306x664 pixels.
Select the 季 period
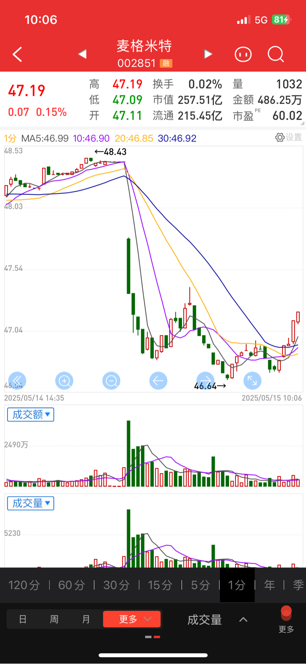pos(298,585)
